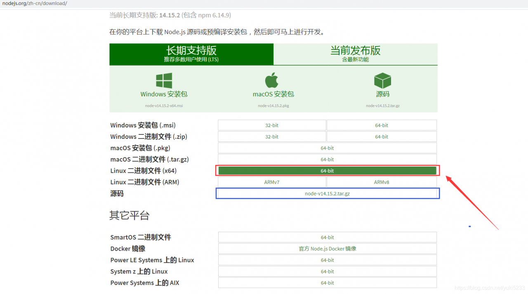This screenshot has height=294, width=528.
Task: Download Linux ARMv8 binary
Action: point(382,182)
